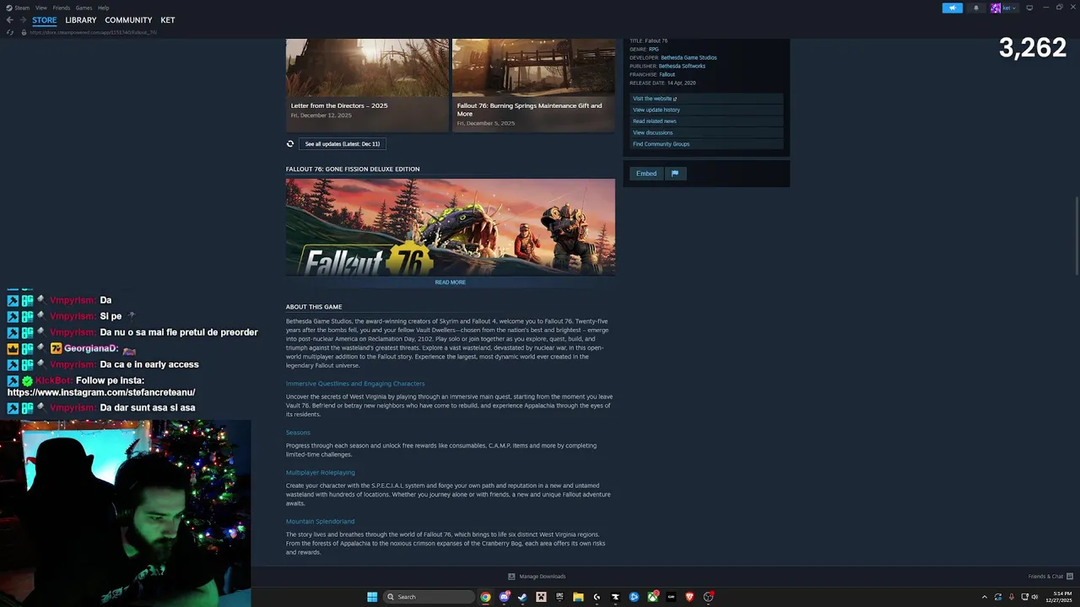Open Letter from the Directors – 2025 card
Image resolution: width=1080 pixels, height=607 pixels.
pyautogui.click(x=367, y=84)
